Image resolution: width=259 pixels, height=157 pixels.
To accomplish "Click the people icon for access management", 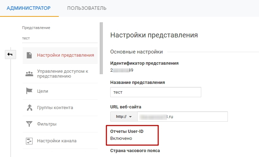I will (29, 74).
